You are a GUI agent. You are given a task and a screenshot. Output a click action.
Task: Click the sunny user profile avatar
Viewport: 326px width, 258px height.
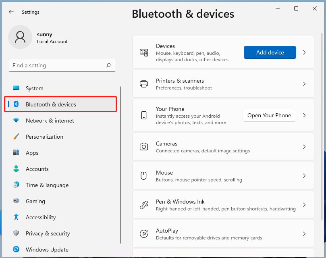pyautogui.click(x=20, y=37)
